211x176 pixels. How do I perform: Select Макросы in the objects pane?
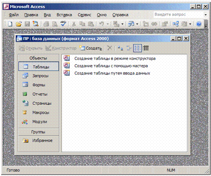click(39, 112)
